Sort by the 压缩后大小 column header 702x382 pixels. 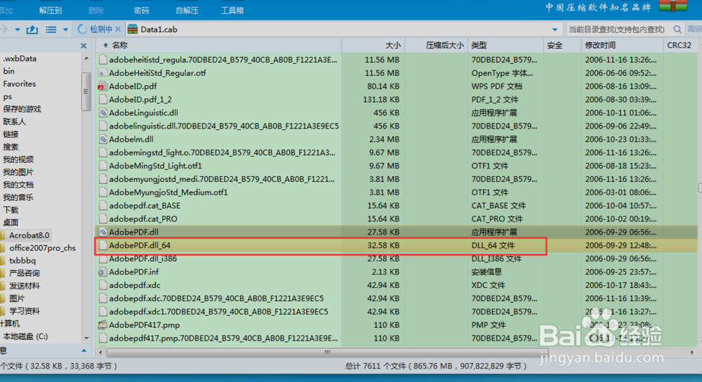click(x=444, y=45)
